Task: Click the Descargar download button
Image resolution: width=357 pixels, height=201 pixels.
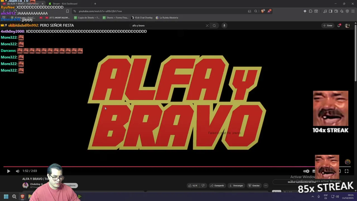Action: (236, 186)
